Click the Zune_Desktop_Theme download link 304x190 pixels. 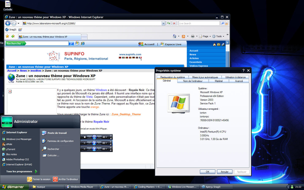(x=126, y=114)
